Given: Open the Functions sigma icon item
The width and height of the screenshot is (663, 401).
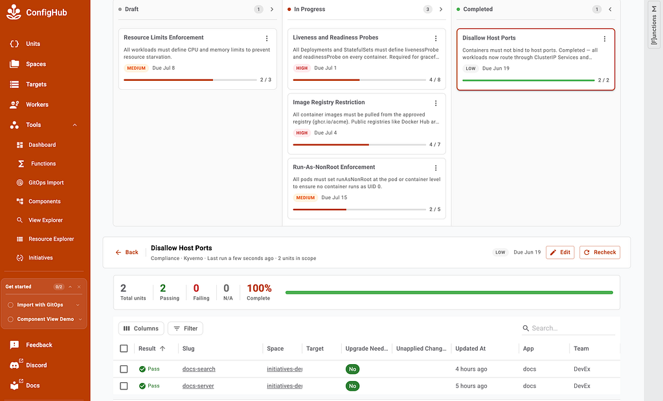Looking at the screenshot, I should [x=21, y=164].
